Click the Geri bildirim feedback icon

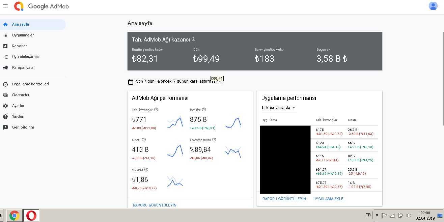[5, 127]
